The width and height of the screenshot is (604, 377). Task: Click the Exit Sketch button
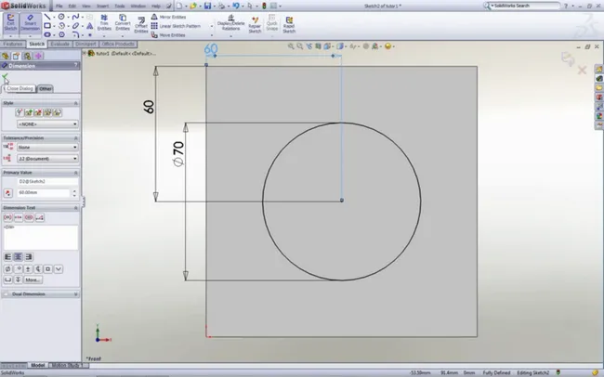pos(10,23)
